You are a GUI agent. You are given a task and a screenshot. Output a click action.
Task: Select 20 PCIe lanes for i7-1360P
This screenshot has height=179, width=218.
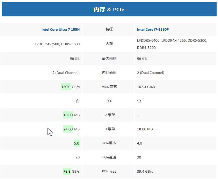click(x=139, y=157)
